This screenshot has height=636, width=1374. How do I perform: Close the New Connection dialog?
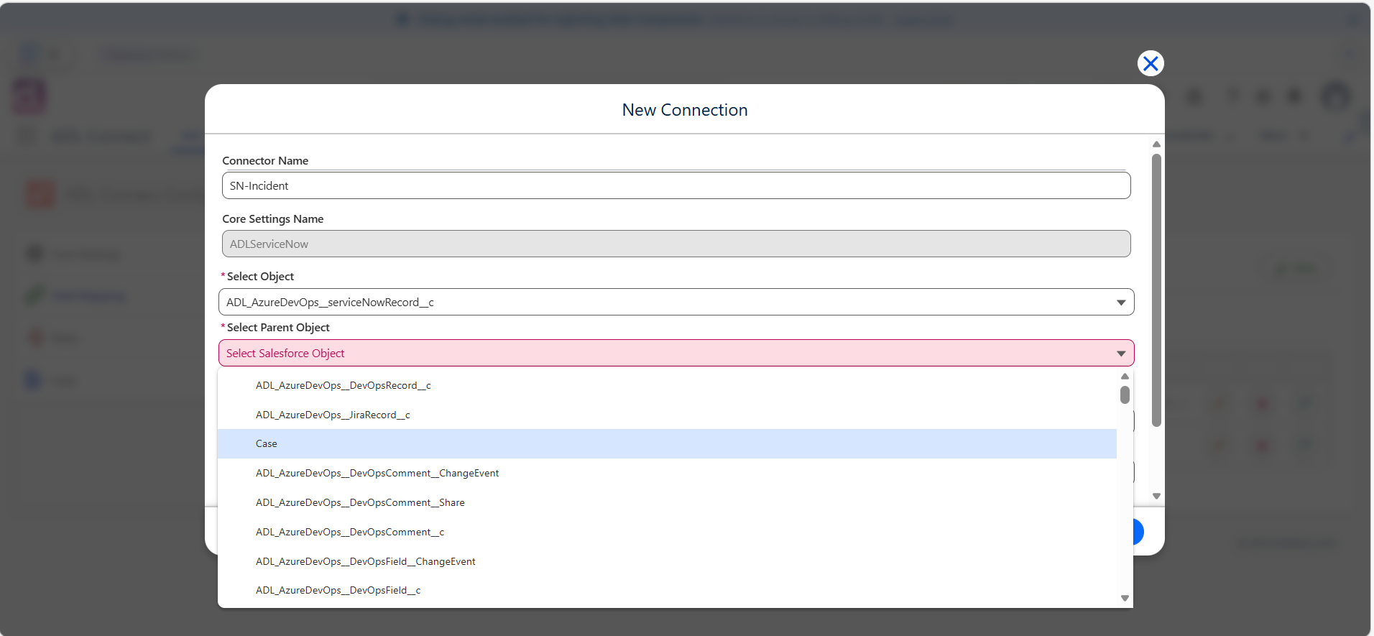(x=1151, y=63)
